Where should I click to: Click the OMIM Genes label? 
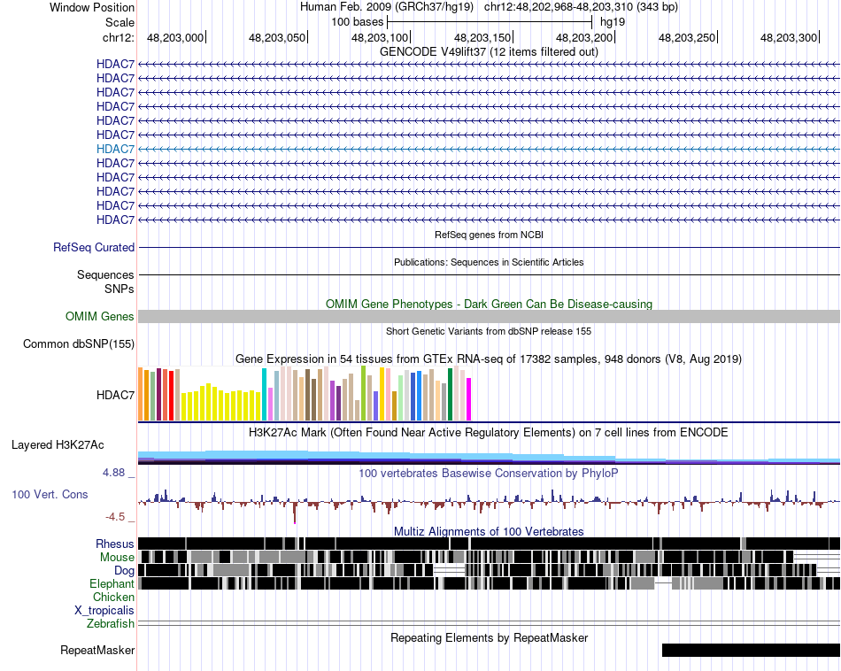(x=99, y=316)
